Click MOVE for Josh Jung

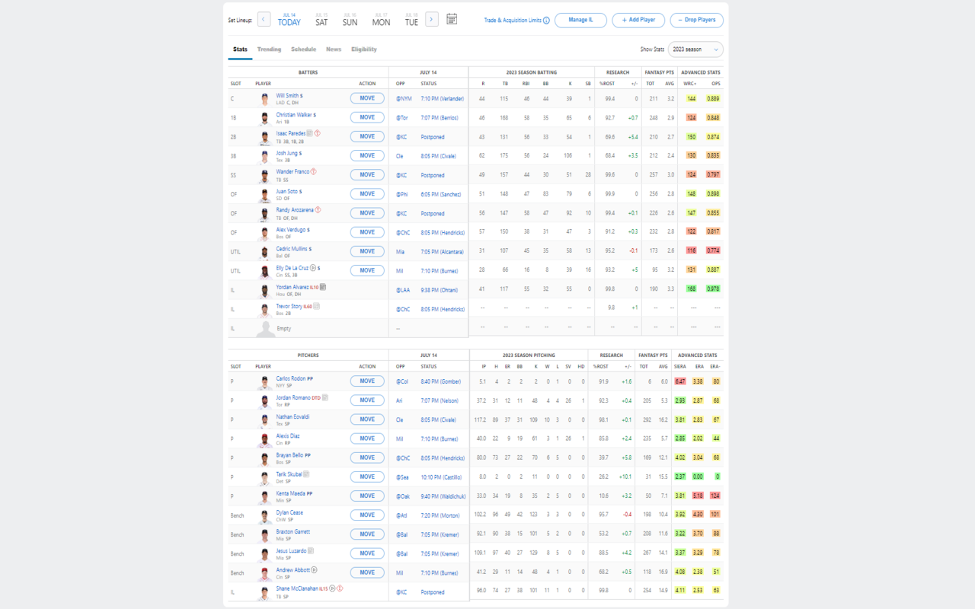367,155
